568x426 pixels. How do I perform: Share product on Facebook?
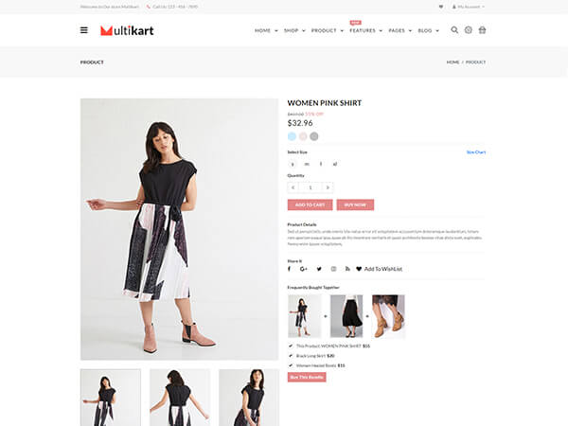[x=289, y=269]
